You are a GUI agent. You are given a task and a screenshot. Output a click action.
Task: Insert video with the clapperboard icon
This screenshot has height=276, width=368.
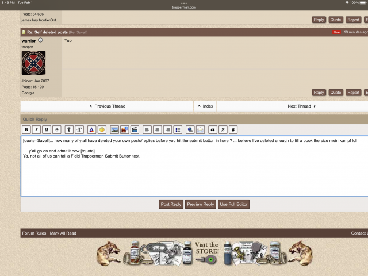click(x=135, y=129)
